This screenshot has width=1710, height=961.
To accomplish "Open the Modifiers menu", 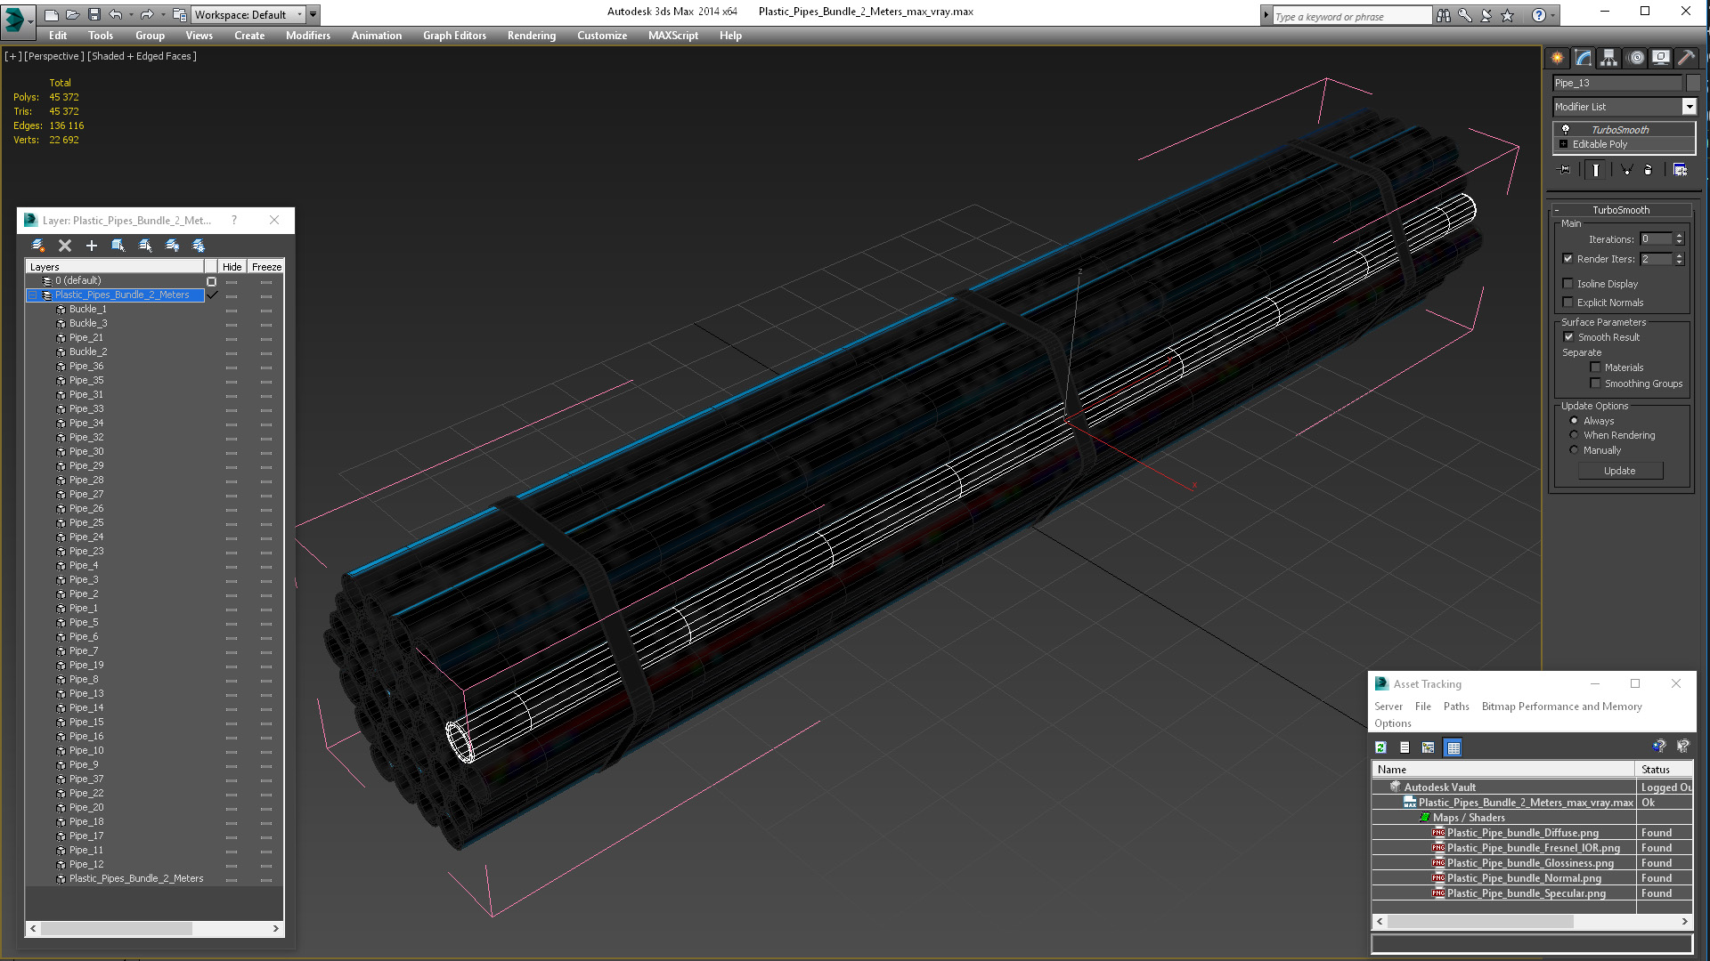I will point(307,36).
